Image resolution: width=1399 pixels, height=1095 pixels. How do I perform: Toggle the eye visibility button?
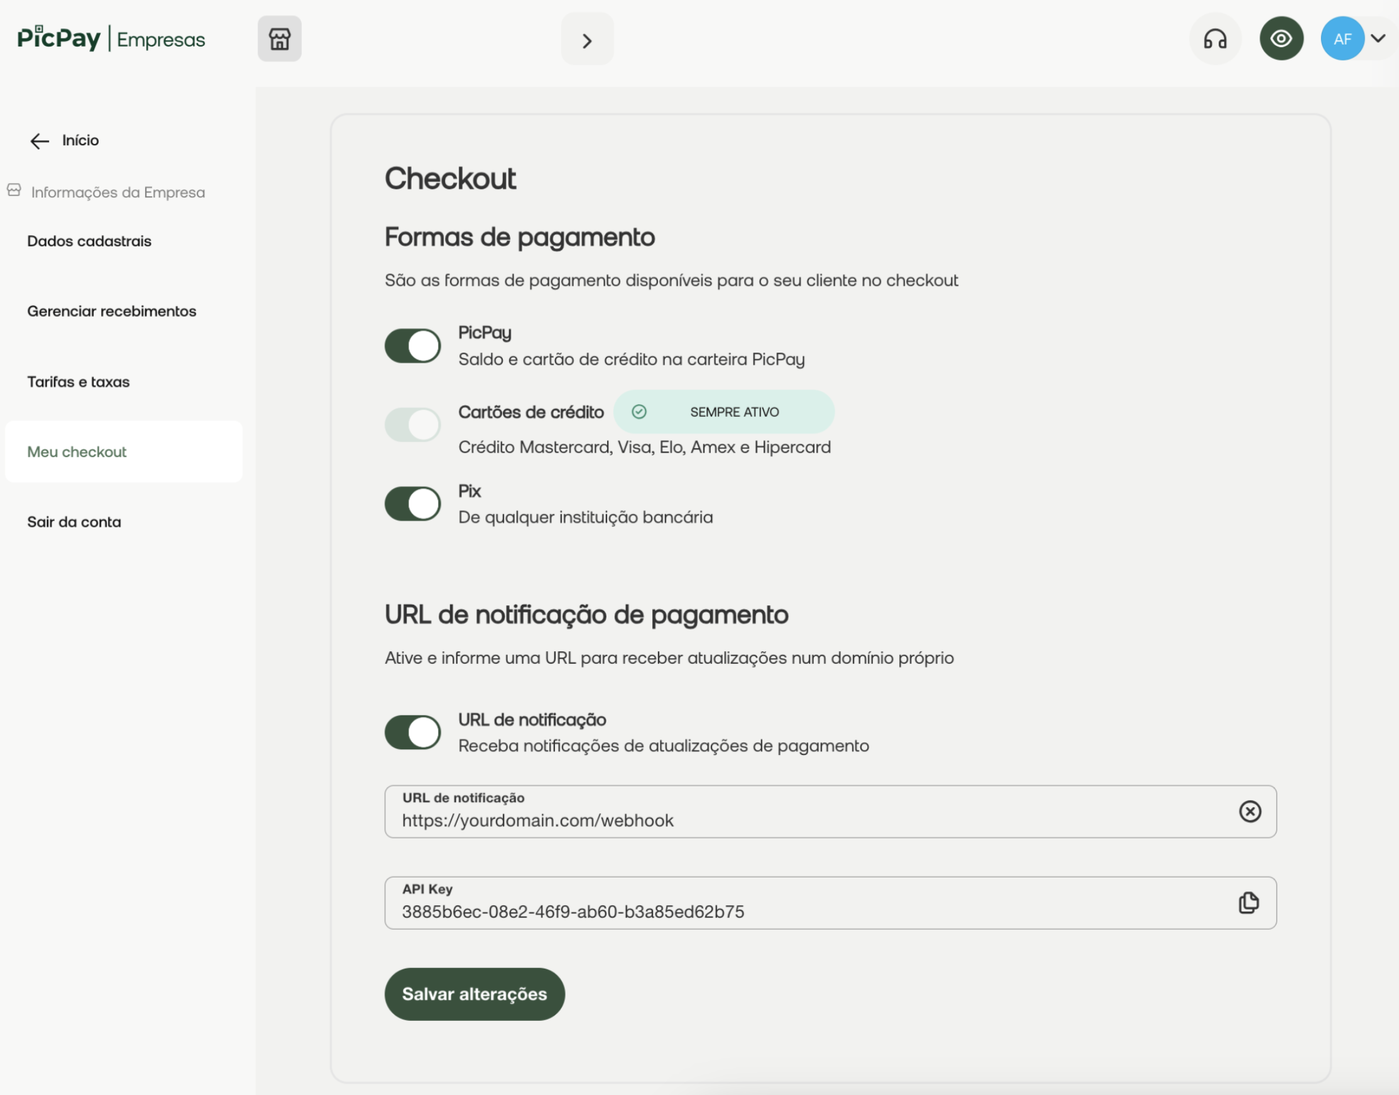1280,39
